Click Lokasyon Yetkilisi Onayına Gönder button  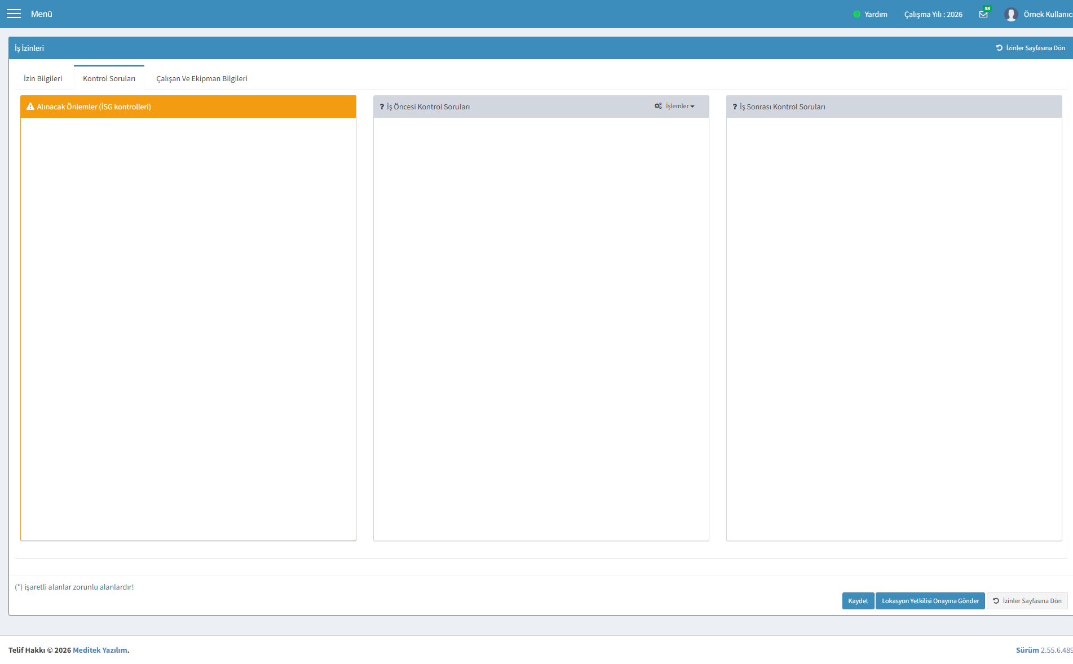(930, 601)
